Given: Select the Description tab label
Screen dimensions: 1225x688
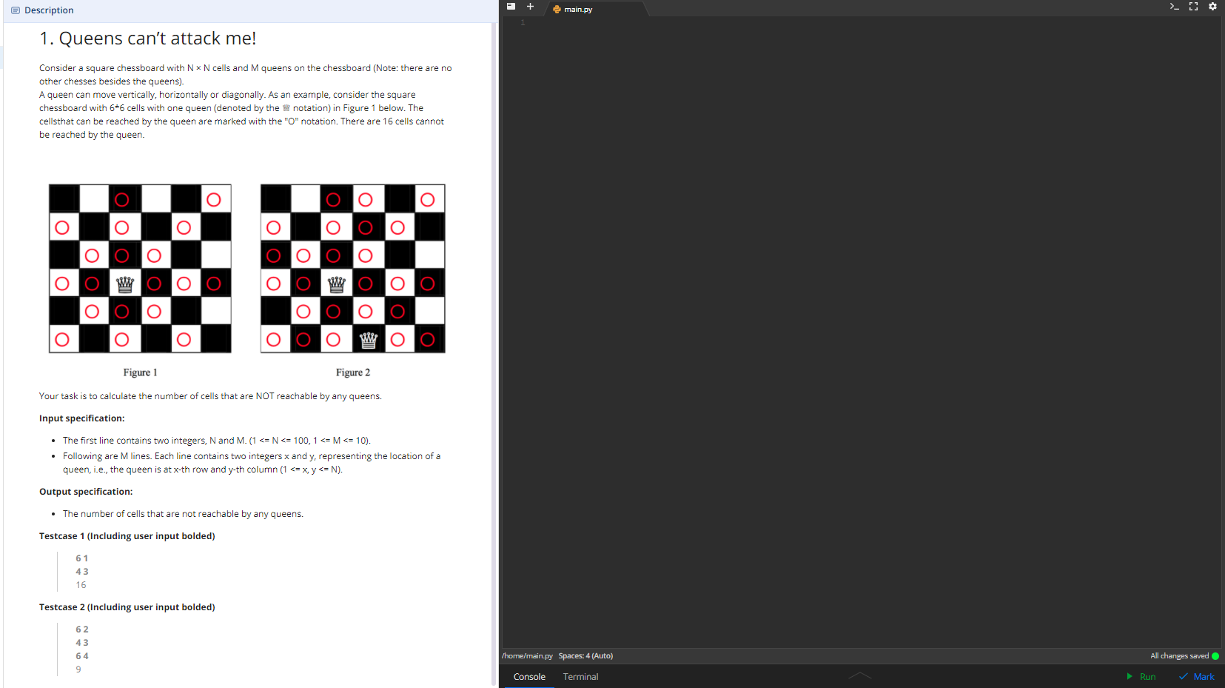Looking at the screenshot, I should point(49,10).
